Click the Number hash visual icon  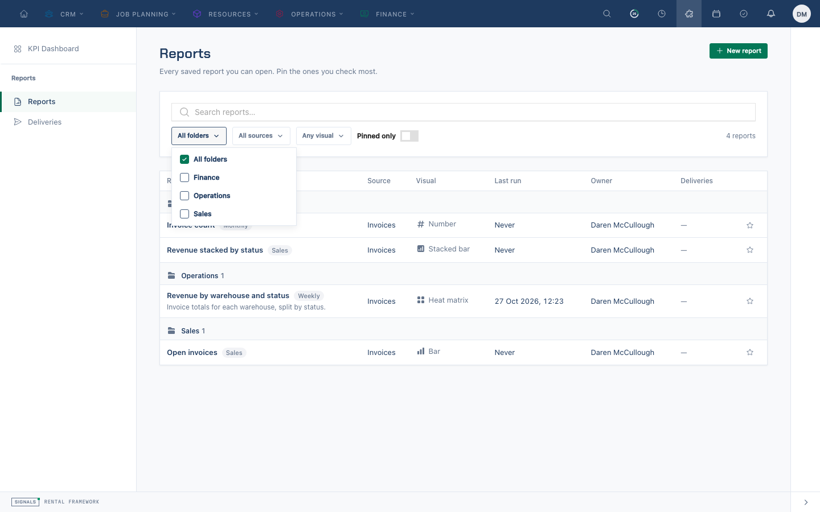421,224
